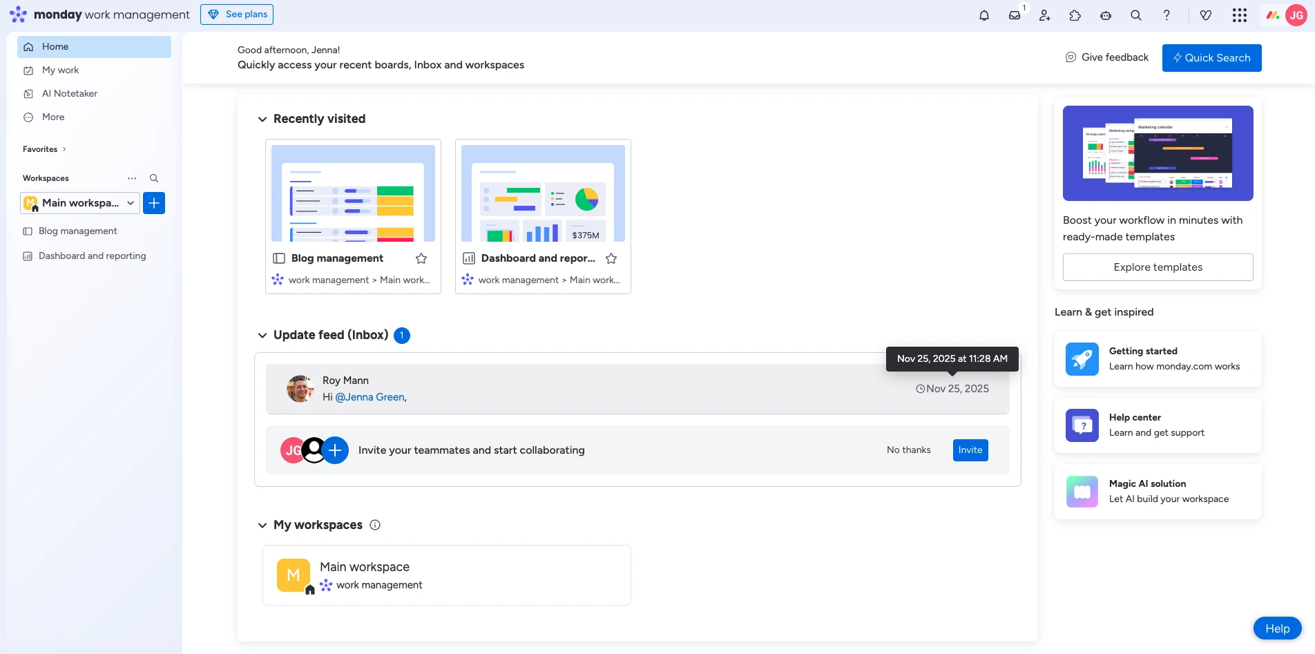1315x654 pixels.
Task: Open the JG profile avatar menu
Action: [1296, 15]
